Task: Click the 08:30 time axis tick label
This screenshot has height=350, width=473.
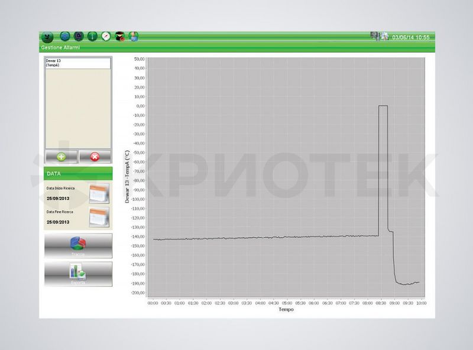Action: click(x=381, y=303)
